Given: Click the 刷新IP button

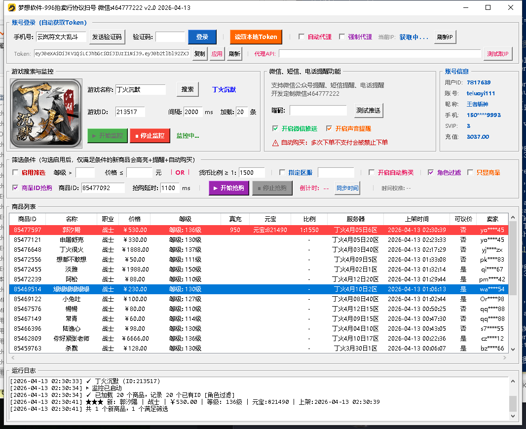Looking at the screenshot, I should 446,37.
